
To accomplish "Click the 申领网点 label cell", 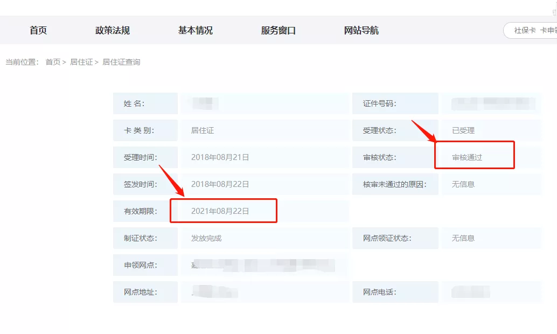I will (x=145, y=265).
